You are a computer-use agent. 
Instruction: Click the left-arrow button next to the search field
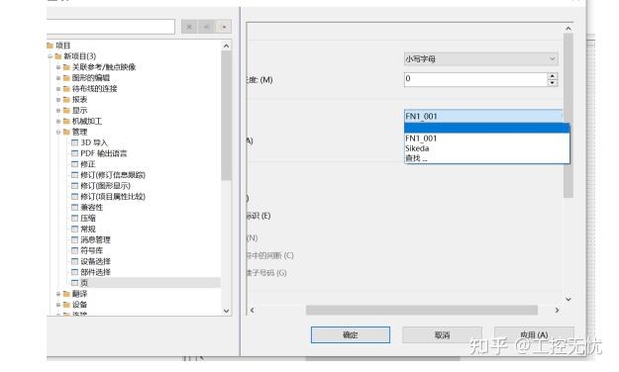pos(206,27)
